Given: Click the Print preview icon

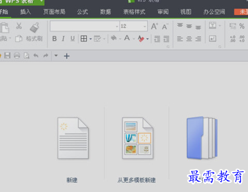Looking at the screenshot, I should 27,55.
